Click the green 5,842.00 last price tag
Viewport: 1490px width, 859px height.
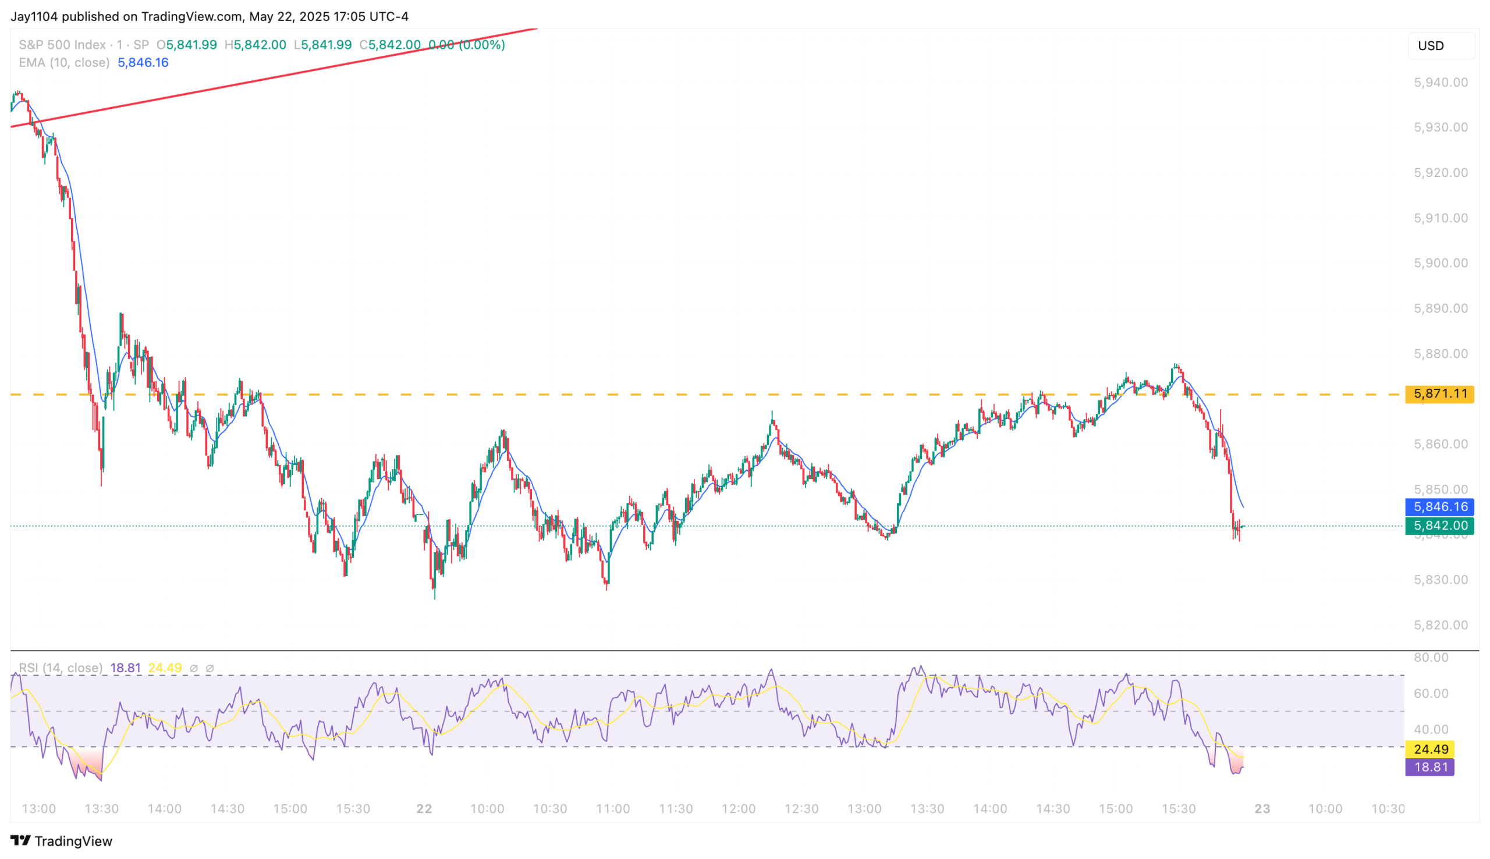coord(1439,525)
